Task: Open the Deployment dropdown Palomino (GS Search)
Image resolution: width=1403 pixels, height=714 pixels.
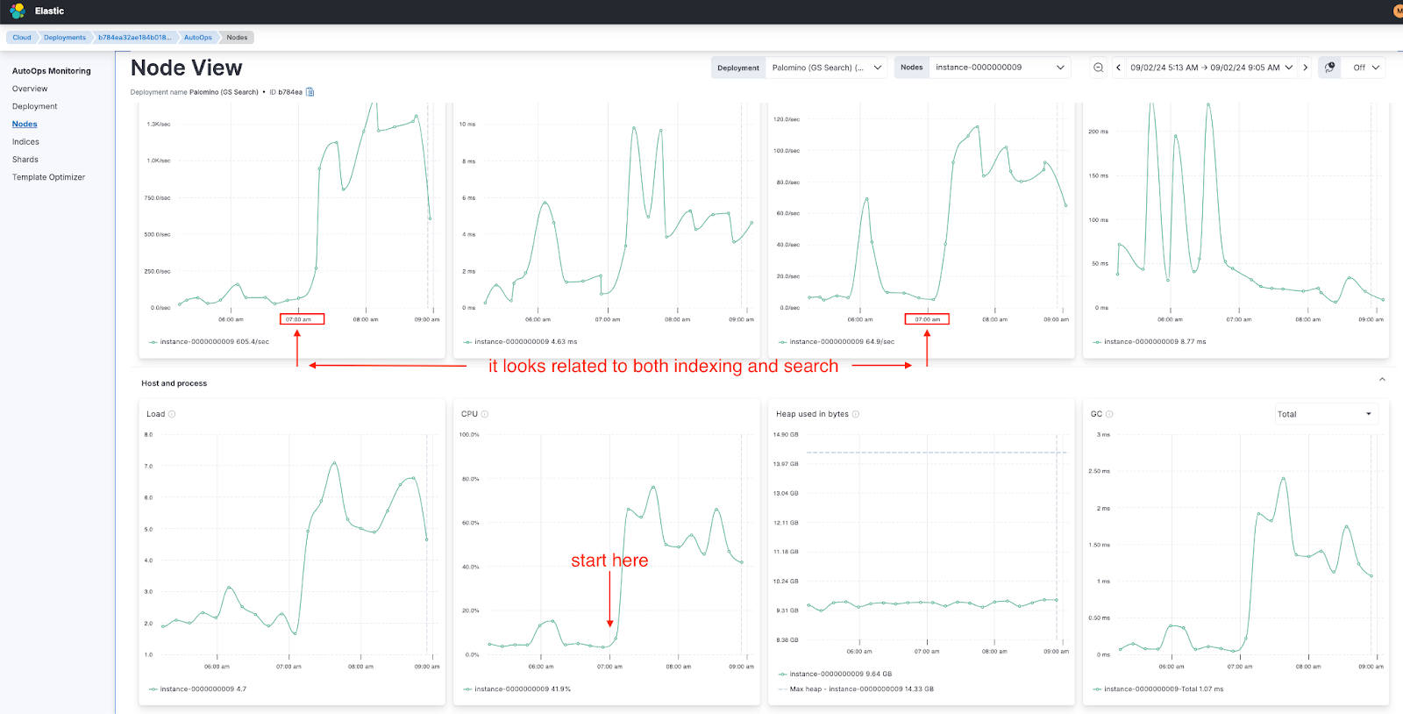Action: pyautogui.click(x=827, y=68)
